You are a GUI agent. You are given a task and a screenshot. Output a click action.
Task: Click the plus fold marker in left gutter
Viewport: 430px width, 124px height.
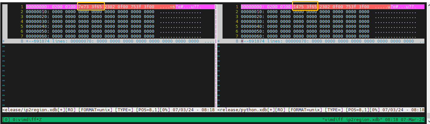[4, 42]
